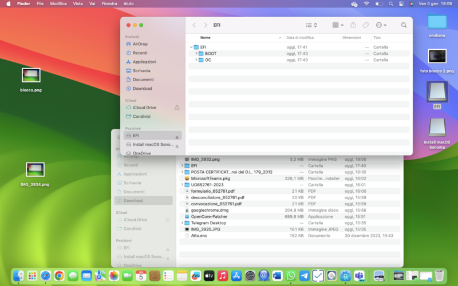Go back in EFI Finder window

click(x=194, y=25)
